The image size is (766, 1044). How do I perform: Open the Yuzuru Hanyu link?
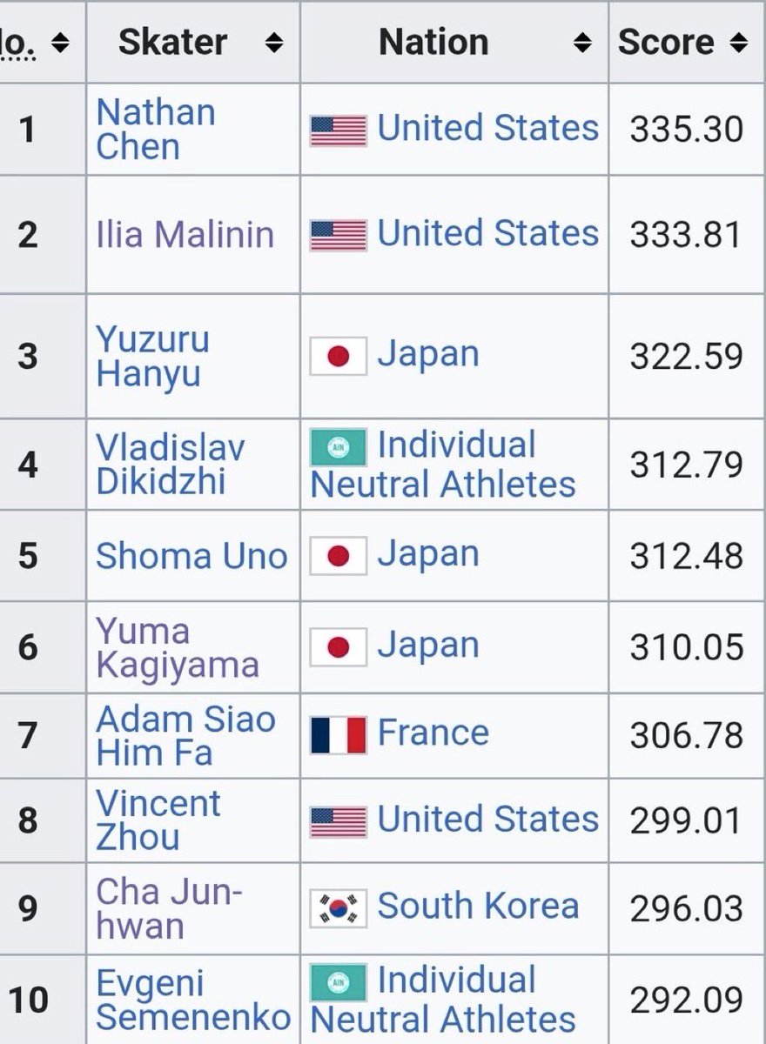[152, 357]
